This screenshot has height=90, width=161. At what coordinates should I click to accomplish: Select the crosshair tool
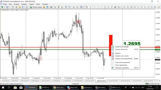(91, 7)
